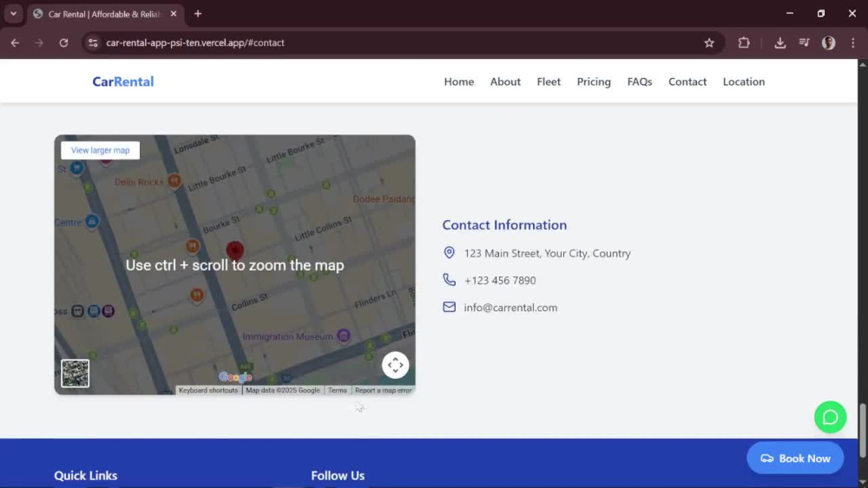
Task: Click the Contact Information heading
Action: pos(504,225)
